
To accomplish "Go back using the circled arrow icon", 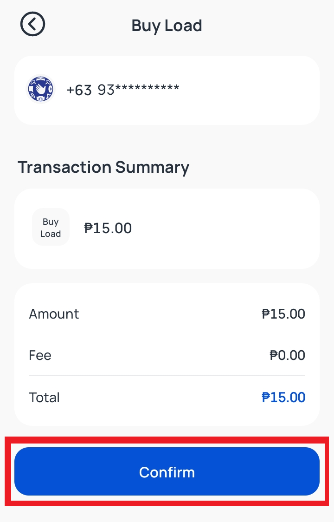I will tap(32, 24).
